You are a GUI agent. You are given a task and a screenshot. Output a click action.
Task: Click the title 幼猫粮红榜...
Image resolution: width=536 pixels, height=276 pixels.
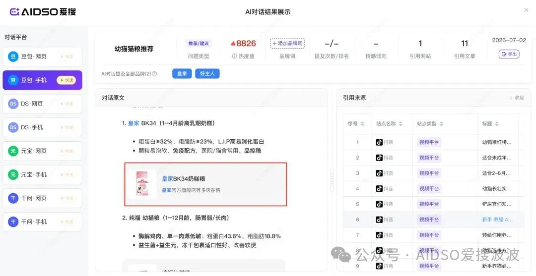497,142
